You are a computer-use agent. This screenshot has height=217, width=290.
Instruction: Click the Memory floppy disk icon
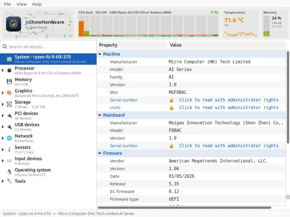point(9,82)
